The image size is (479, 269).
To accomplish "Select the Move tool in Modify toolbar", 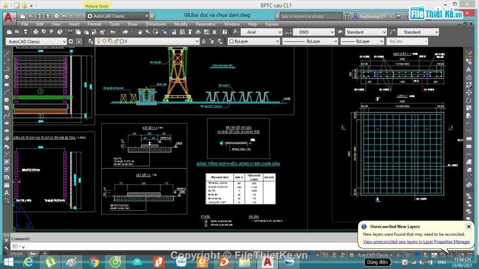I will click(469, 92).
